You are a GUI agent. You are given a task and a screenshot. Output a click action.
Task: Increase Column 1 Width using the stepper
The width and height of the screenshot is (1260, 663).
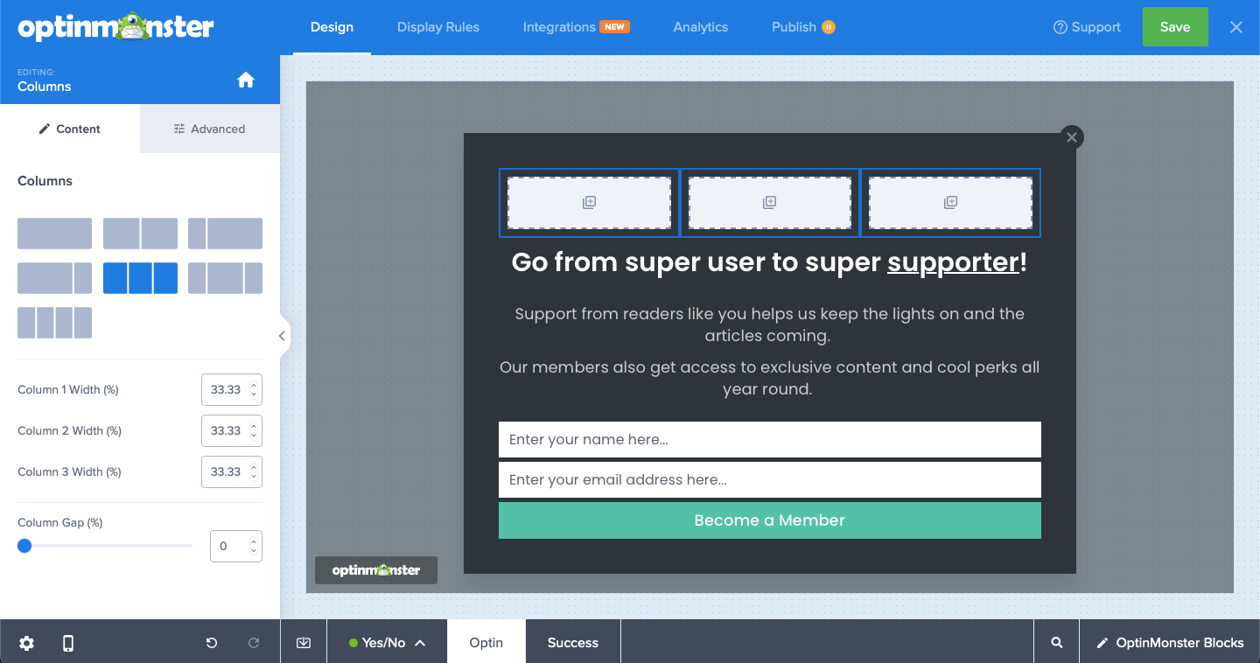[x=255, y=384]
